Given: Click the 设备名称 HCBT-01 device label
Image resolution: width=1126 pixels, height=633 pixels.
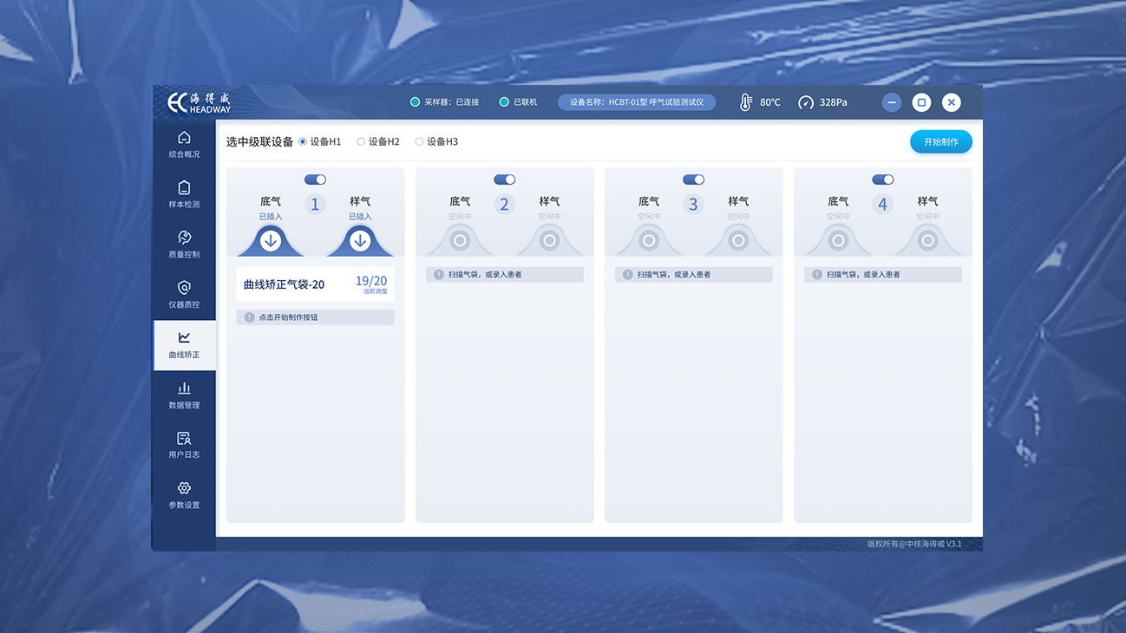Looking at the screenshot, I should (636, 102).
